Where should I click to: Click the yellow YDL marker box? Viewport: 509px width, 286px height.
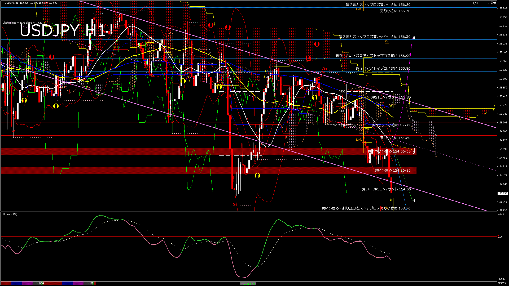pyautogui.click(x=367, y=129)
